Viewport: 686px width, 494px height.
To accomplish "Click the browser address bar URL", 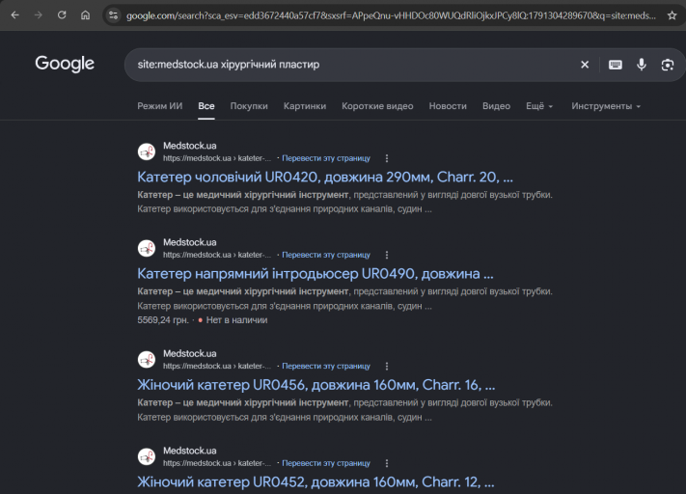I will (x=391, y=15).
